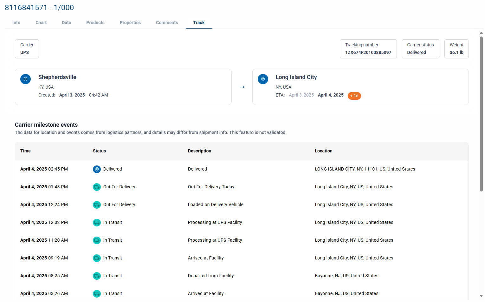Image resolution: width=485 pixels, height=302 pixels.
Task: Click truck icon for 03:26 AM In Transit
Action: pyautogui.click(x=97, y=294)
